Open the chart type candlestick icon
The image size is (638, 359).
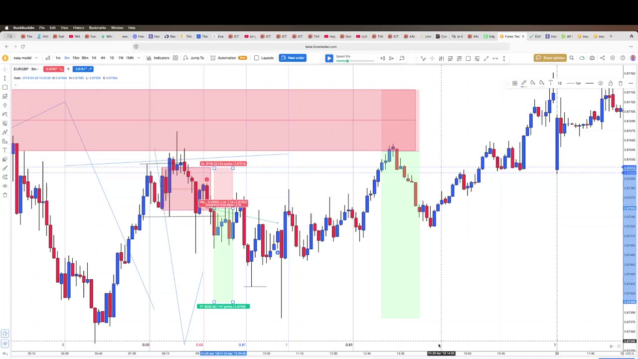(48, 58)
